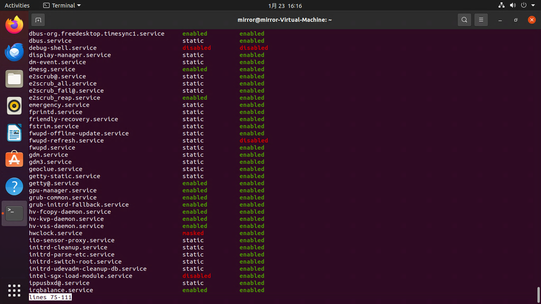Click the terminal vertical scrollbar thumb
Image resolution: width=541 pixels, height=304 pixels.
pyautogui.click(x=538, y=294)
